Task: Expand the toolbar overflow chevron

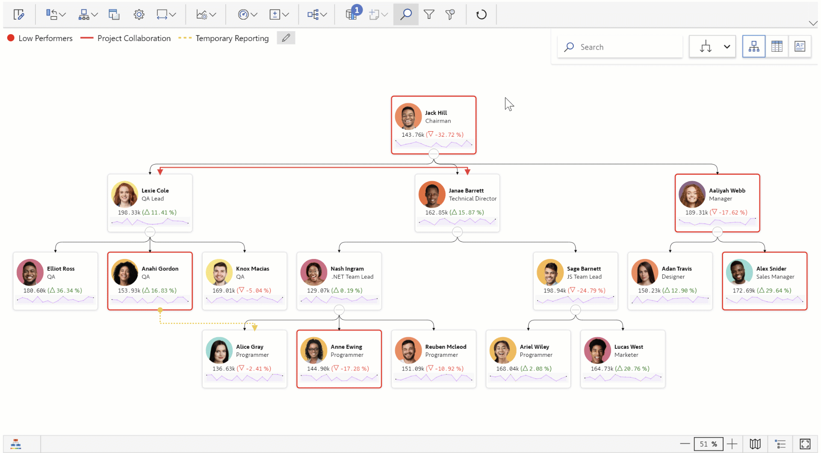Action: (812, 23)
